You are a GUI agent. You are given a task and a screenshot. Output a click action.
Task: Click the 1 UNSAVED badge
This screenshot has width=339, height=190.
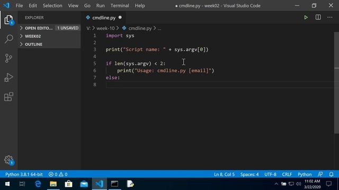click(68, 28)
